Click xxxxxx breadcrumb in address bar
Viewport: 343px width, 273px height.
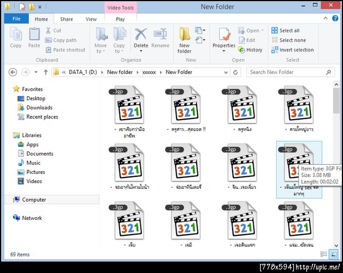tap(149, 72)
